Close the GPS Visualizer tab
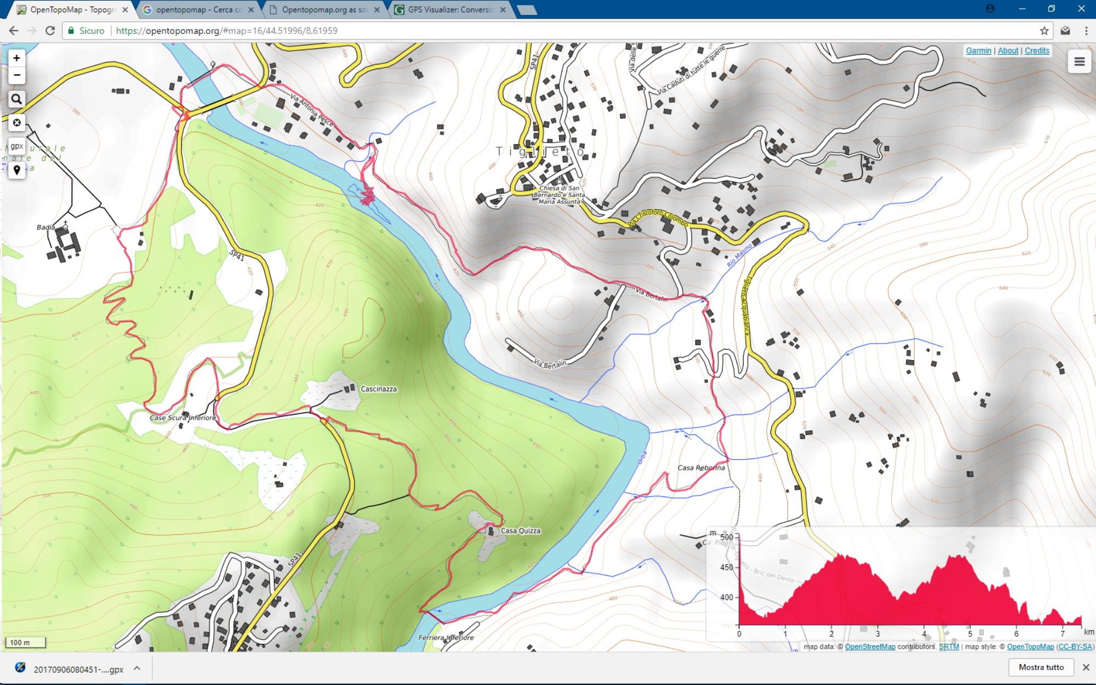Image resolution: width=1096 pixels, height=685 pixels. coord(503,10)
